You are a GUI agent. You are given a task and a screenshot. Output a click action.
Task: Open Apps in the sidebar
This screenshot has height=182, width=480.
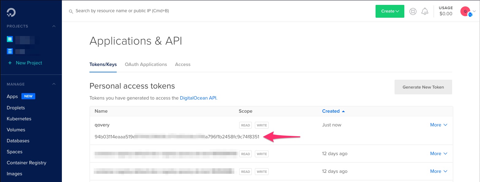[12, 96]
